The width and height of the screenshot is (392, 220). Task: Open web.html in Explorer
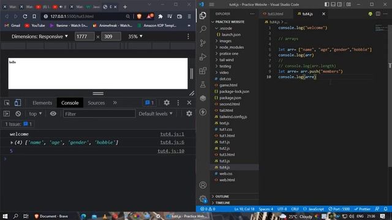[x=227, y=180]
